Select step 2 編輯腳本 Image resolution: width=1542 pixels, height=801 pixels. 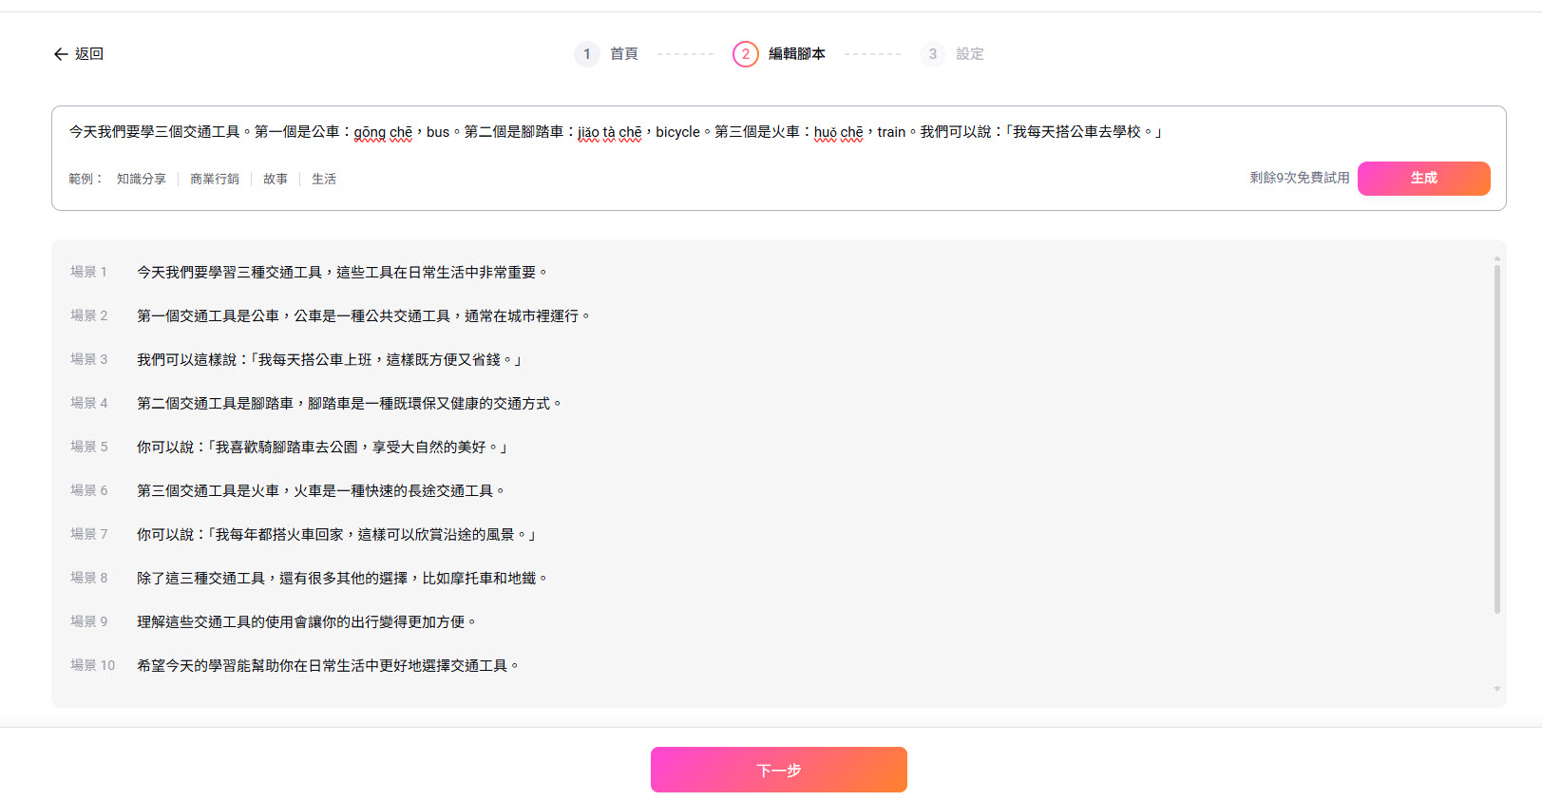pyautogui.click(x=796, y=54)
